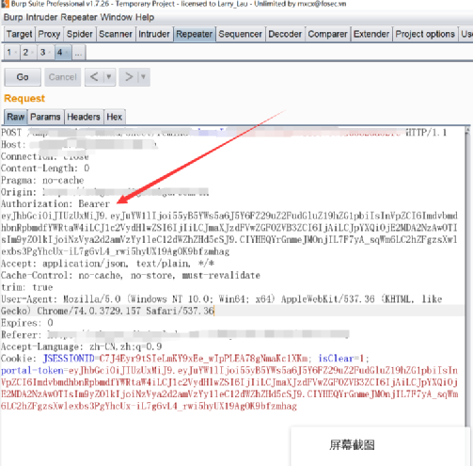473x466 pixels.
Task: Click the 'Pragma: no-cache' header line
Action: click(x=42, y=180)
